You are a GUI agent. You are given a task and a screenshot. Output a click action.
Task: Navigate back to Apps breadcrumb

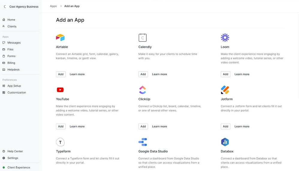tap(53, 6)
